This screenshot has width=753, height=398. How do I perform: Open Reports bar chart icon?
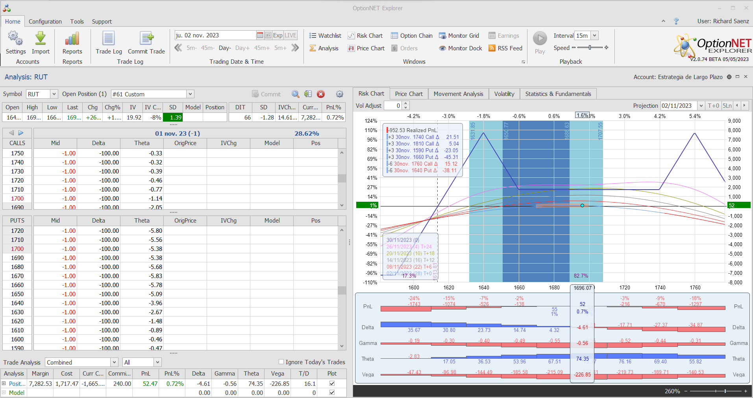tap(72, 39)
